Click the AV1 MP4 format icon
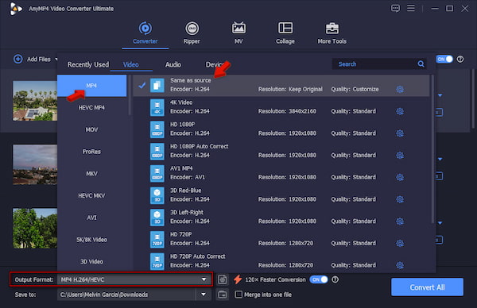 [x=157, y=173]
